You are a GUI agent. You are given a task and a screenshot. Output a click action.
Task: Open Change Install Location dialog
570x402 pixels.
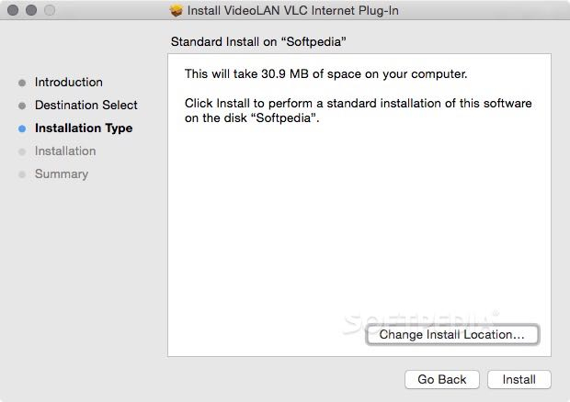[452, 334]
